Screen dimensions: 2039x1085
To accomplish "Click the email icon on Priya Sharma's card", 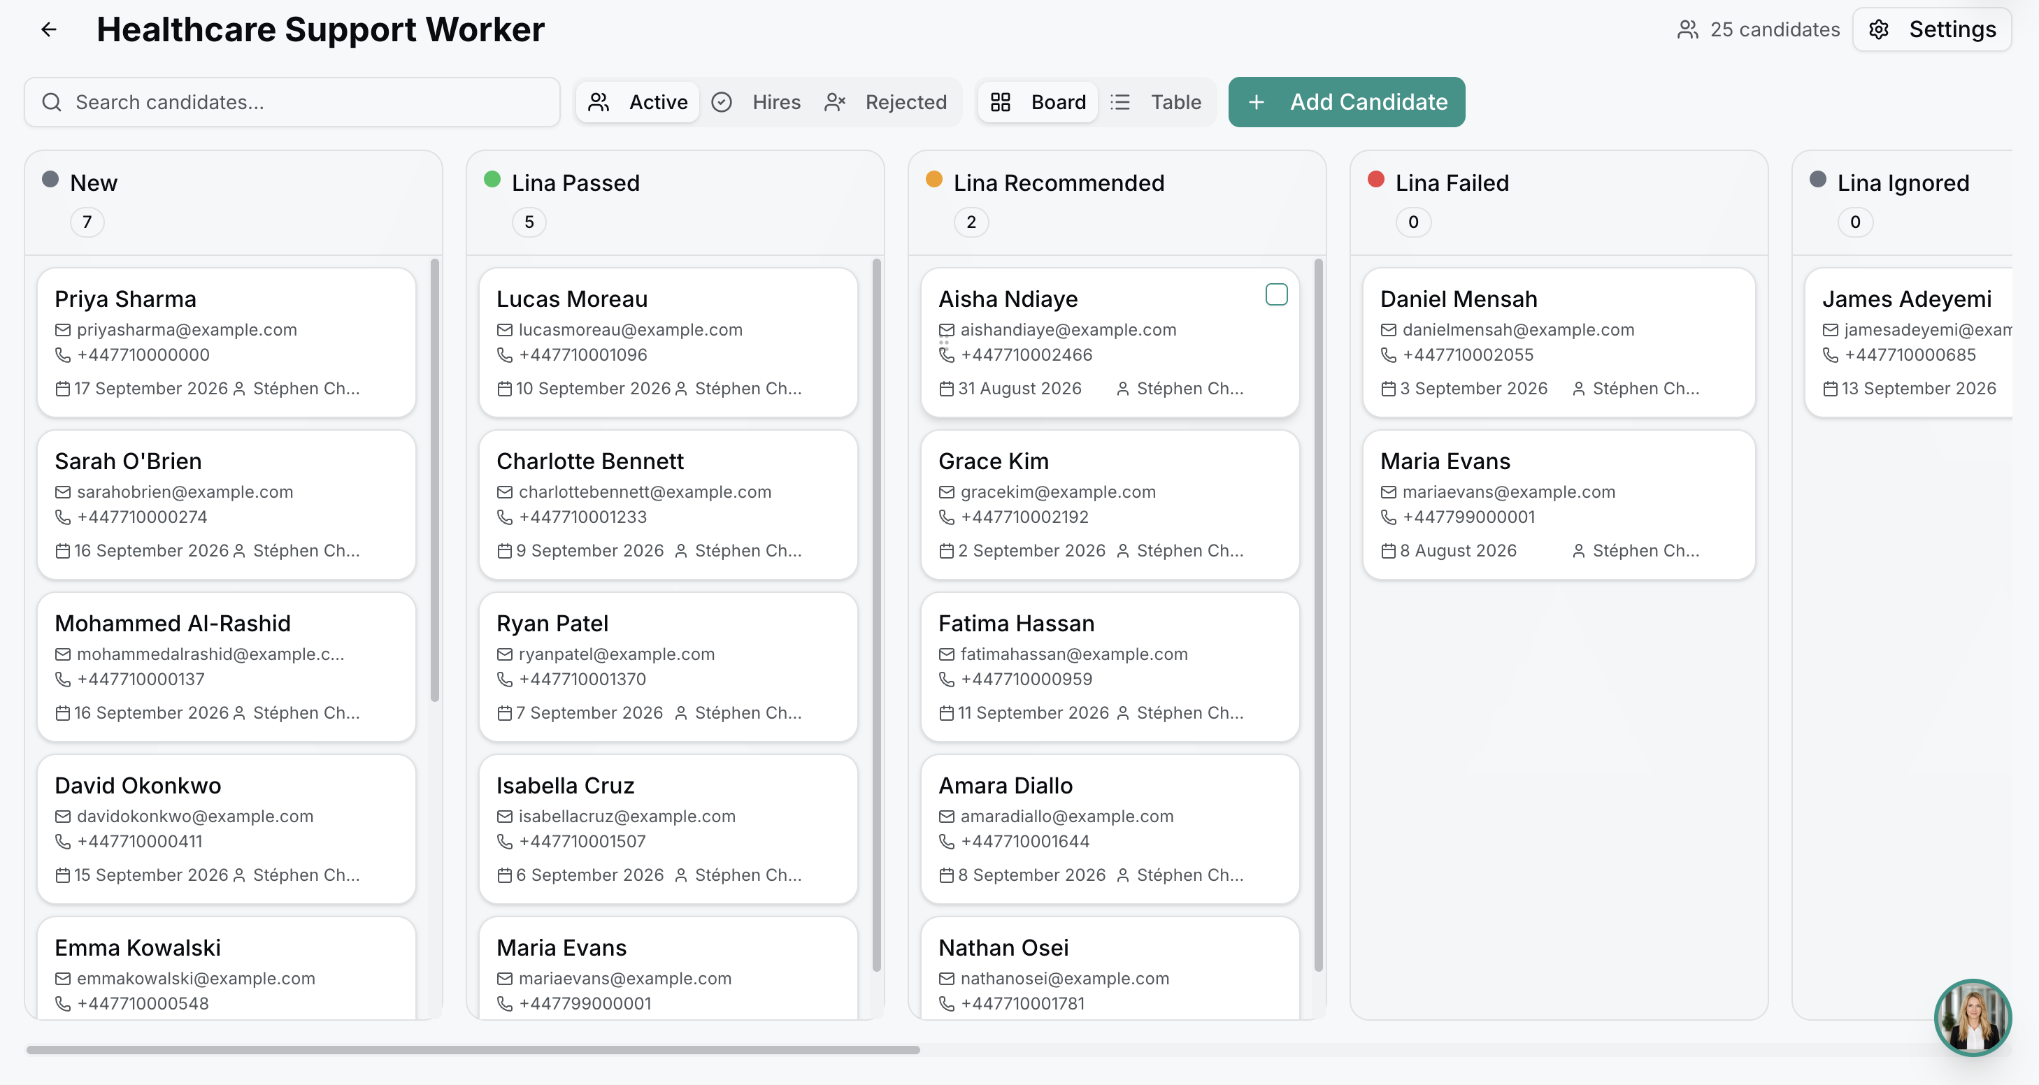I will tap(62, 330).
